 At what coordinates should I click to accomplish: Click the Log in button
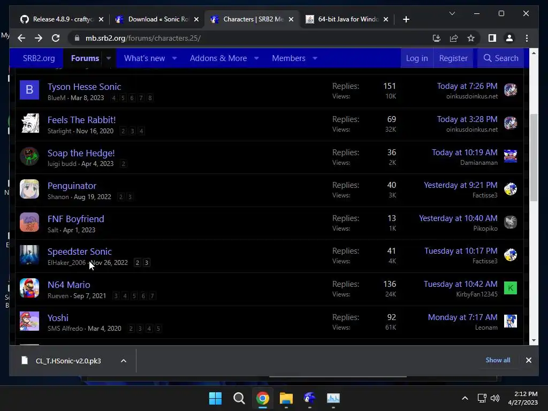pos(417,58)
